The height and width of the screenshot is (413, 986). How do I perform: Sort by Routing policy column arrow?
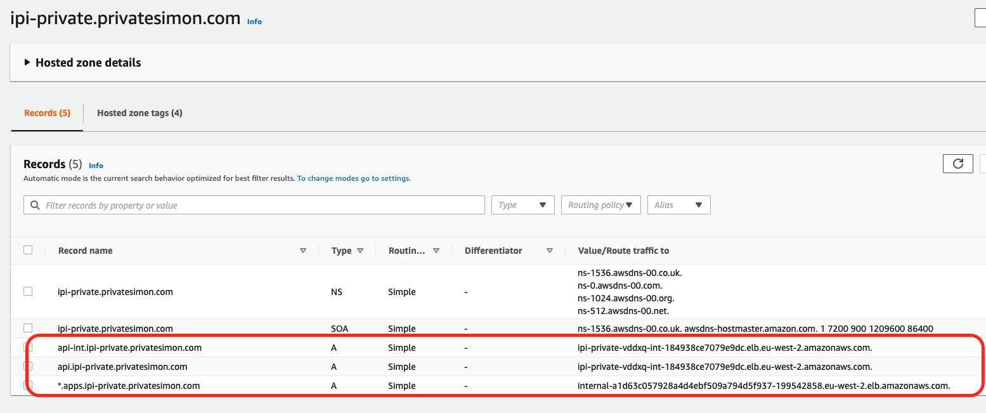[436, 251]
